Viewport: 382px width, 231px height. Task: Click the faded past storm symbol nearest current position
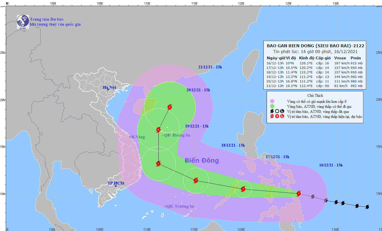coord(313,196)
